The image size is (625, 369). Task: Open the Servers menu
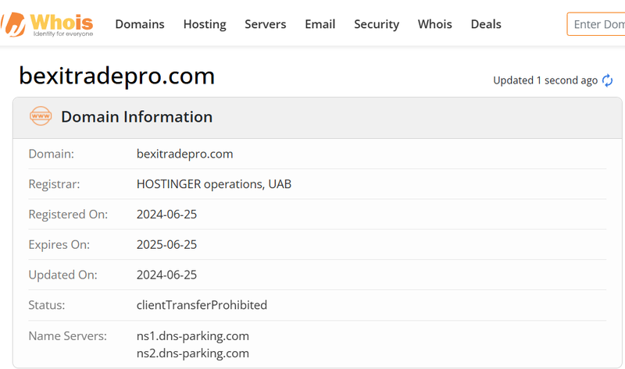(265, 24)
